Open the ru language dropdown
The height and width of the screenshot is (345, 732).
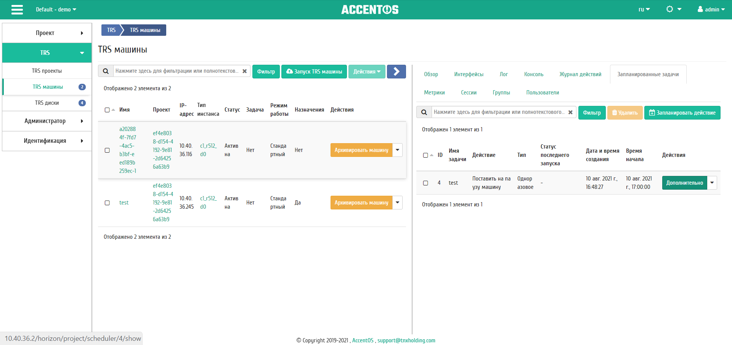(644, 10)
